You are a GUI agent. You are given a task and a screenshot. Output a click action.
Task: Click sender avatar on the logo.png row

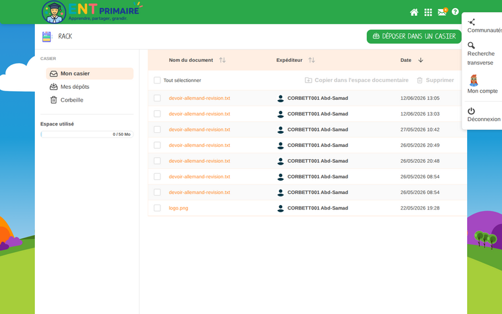coord(280,208)
